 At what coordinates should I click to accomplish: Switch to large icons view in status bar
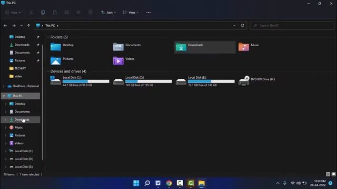[333, 174]
